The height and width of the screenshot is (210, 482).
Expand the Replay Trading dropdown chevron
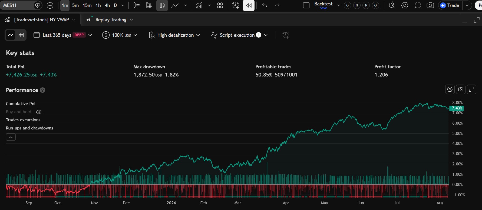(x=131, y=20)
